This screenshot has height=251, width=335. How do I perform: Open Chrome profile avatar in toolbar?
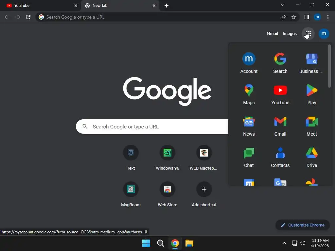pyautogui.click(x=317, y=17)
